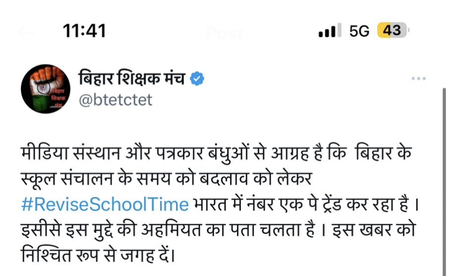Click the display name बिहार शिक्षक मंच
This screenshot has height=276, width=449.
(132, 79)
